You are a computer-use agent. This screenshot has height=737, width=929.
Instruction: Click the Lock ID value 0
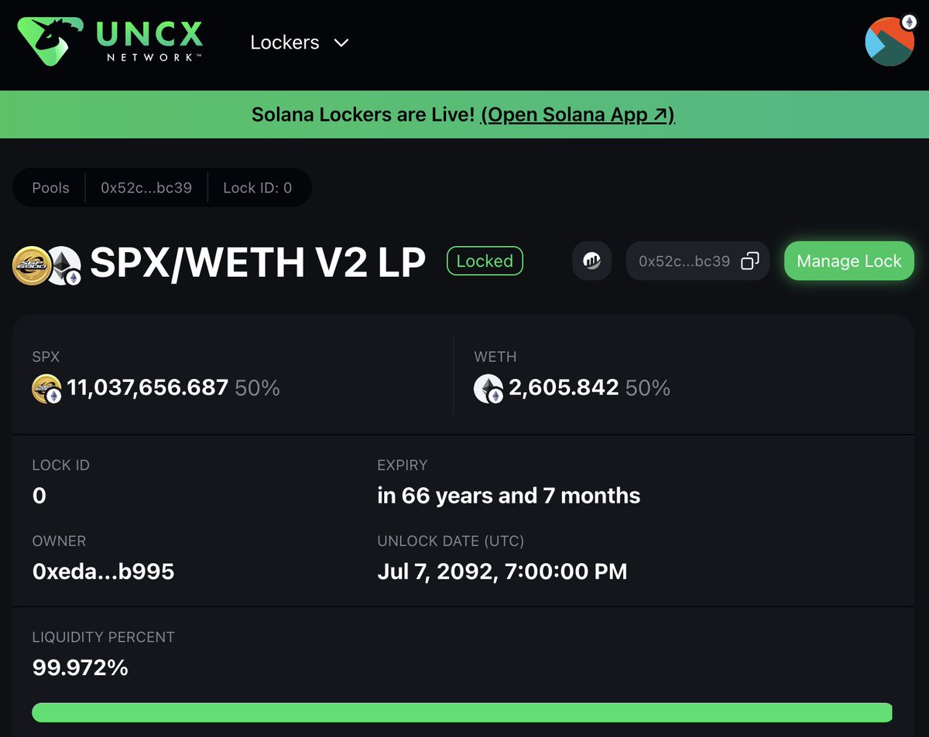click(39, 496)
